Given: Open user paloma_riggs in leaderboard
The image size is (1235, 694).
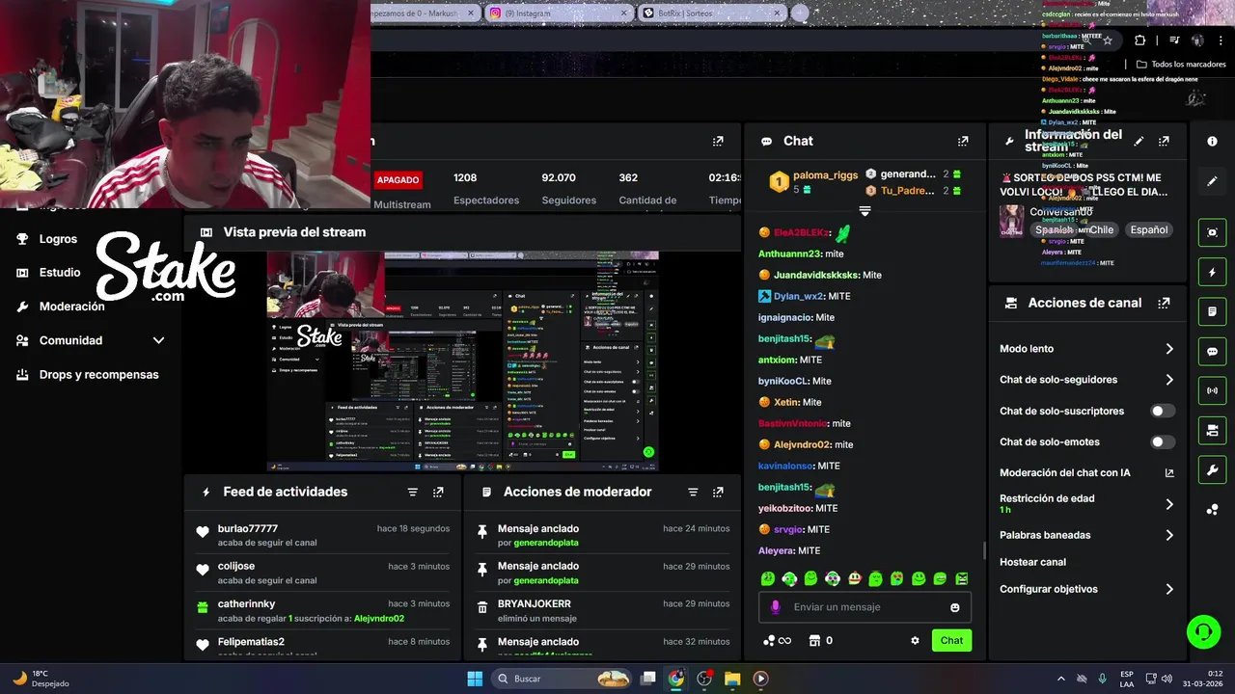Looking at the screenshot, I should coord(825,175).
